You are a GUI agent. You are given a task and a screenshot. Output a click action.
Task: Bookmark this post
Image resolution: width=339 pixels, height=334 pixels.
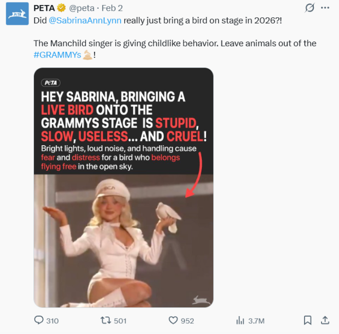click(307, 320)
